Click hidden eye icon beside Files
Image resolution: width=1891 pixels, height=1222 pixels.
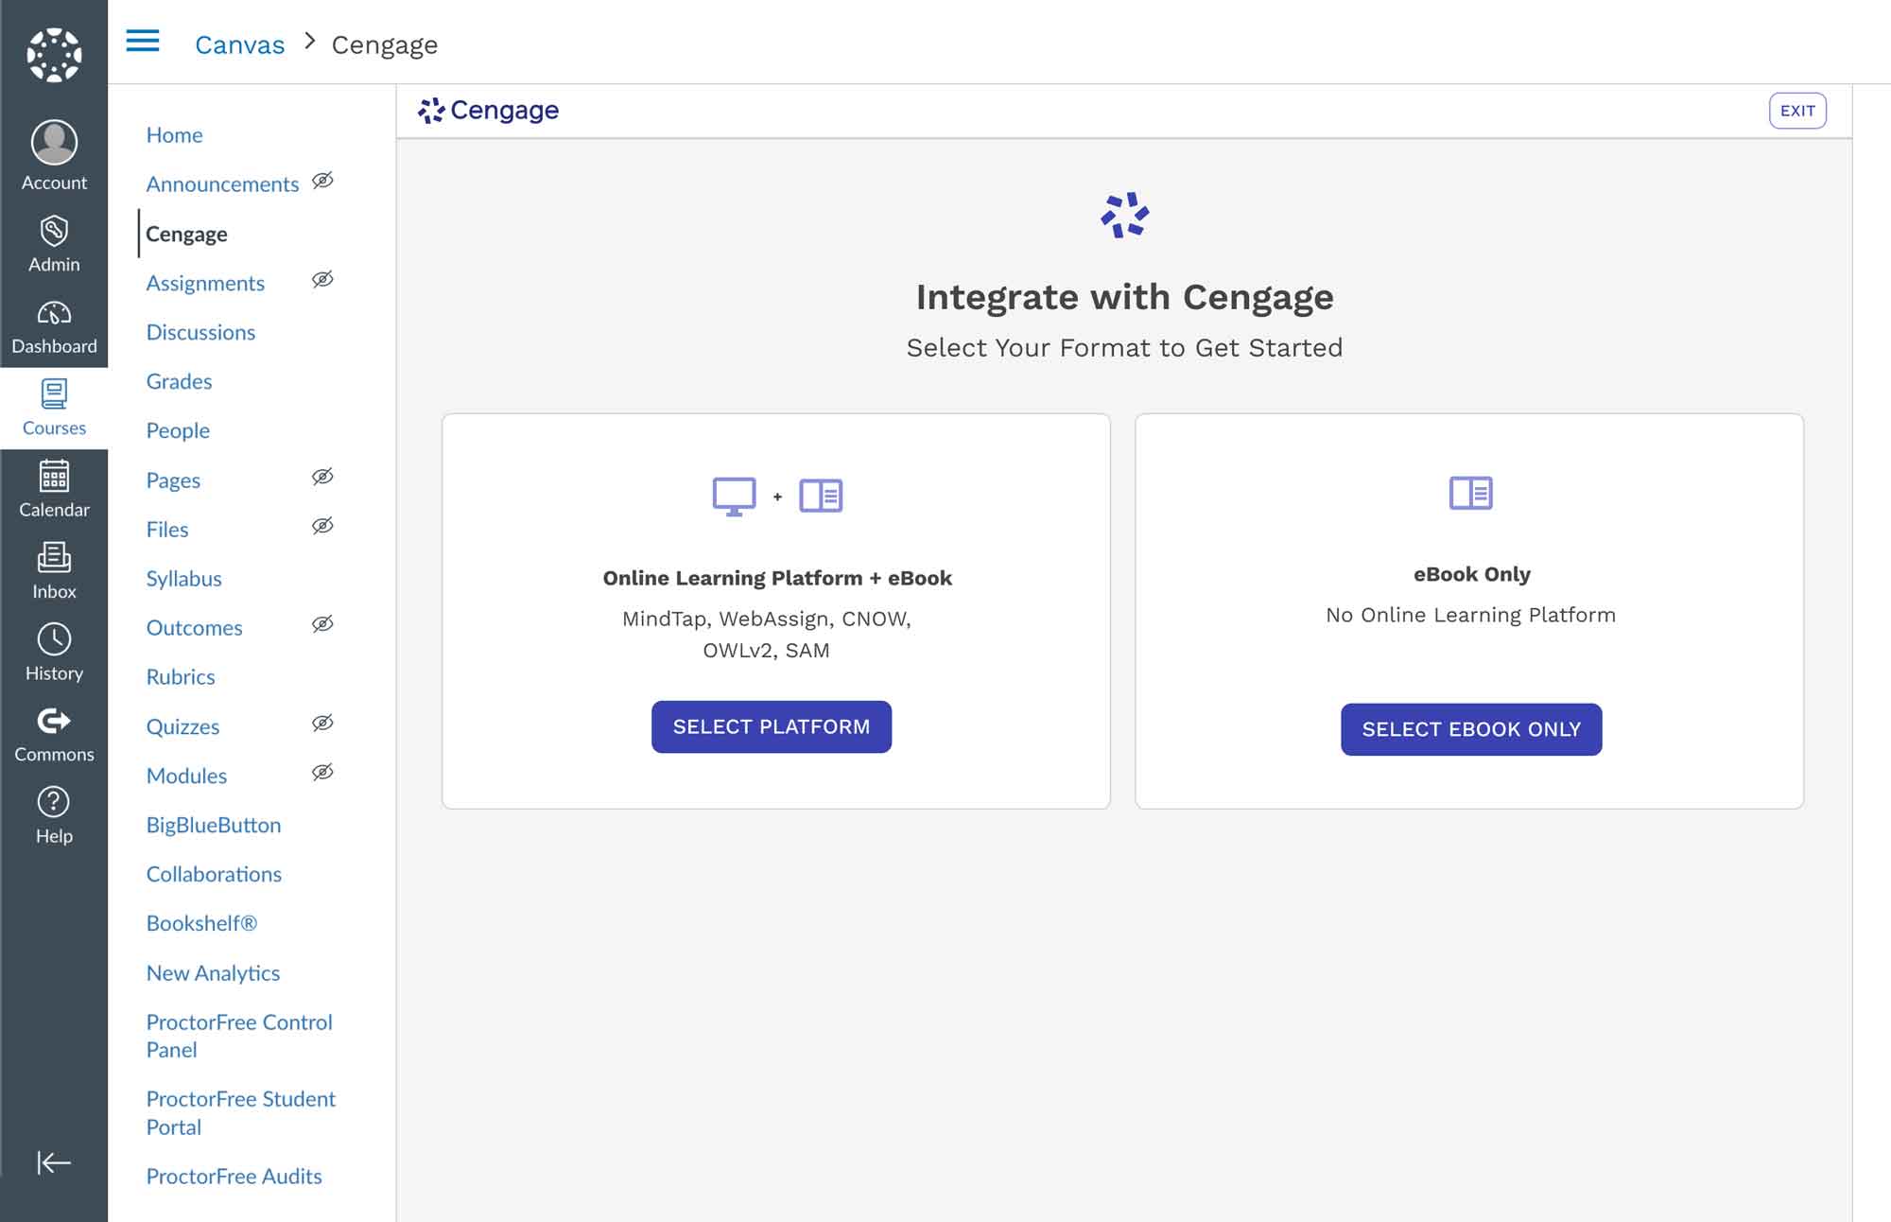point(323,526)
